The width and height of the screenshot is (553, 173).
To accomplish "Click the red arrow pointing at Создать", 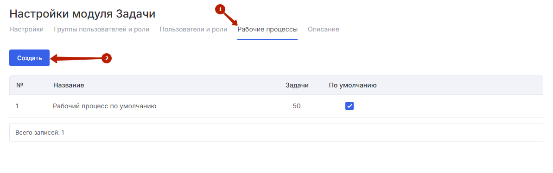I will [76, 59].
